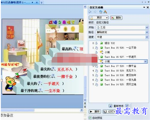This screenshot has height=120, width=150.
Task: Click animation order tag 1 beside 最干净的地方
Action: tap(40, 90)
